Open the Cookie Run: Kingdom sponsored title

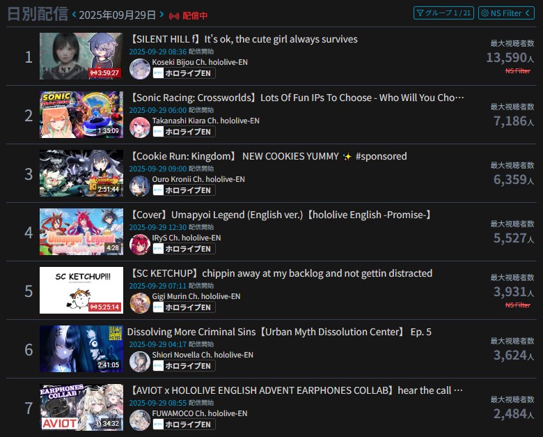(268, 156)
